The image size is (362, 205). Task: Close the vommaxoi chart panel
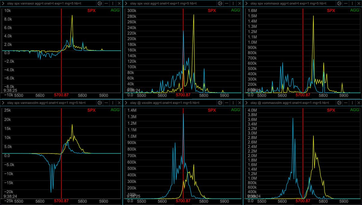coord(358,4)
